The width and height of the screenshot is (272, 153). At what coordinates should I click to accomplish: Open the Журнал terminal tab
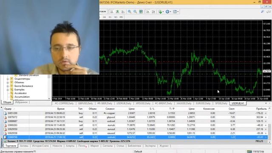(x=164, y=146)
